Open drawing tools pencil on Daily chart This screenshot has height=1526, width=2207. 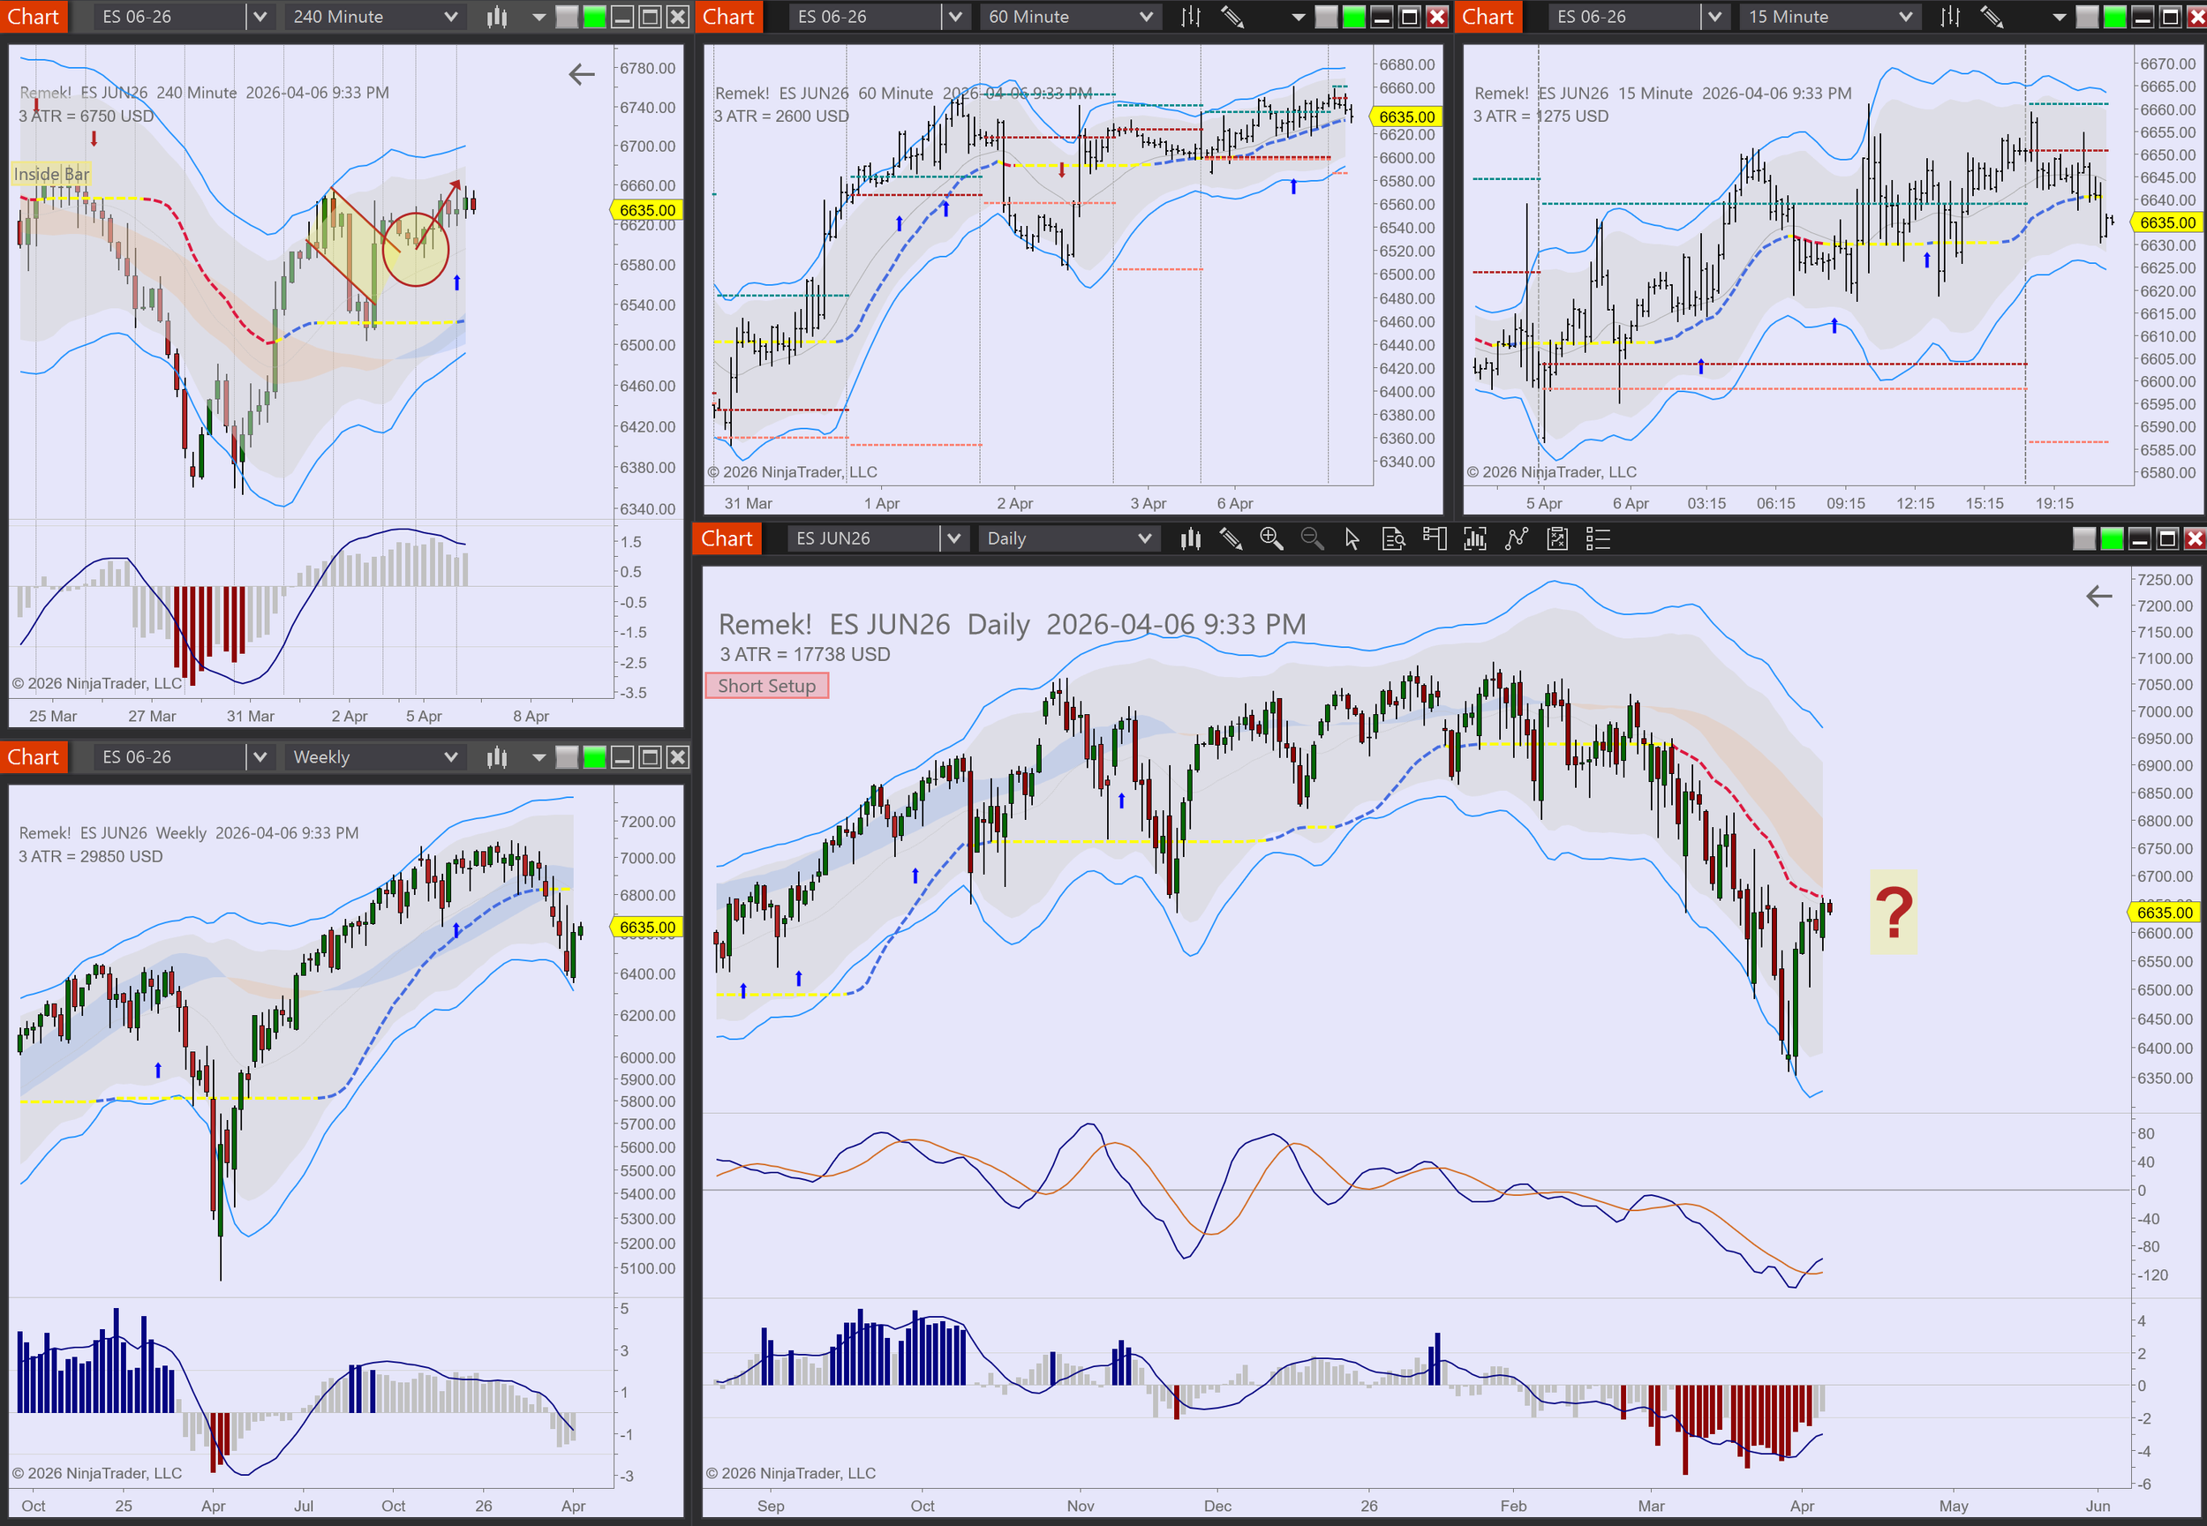tap(1231, 539)
